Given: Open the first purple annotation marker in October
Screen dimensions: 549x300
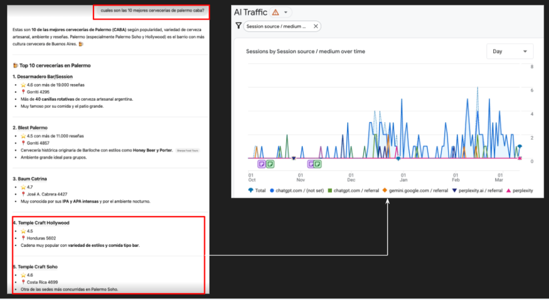Looking at the screenshot, I should [262, 164].
